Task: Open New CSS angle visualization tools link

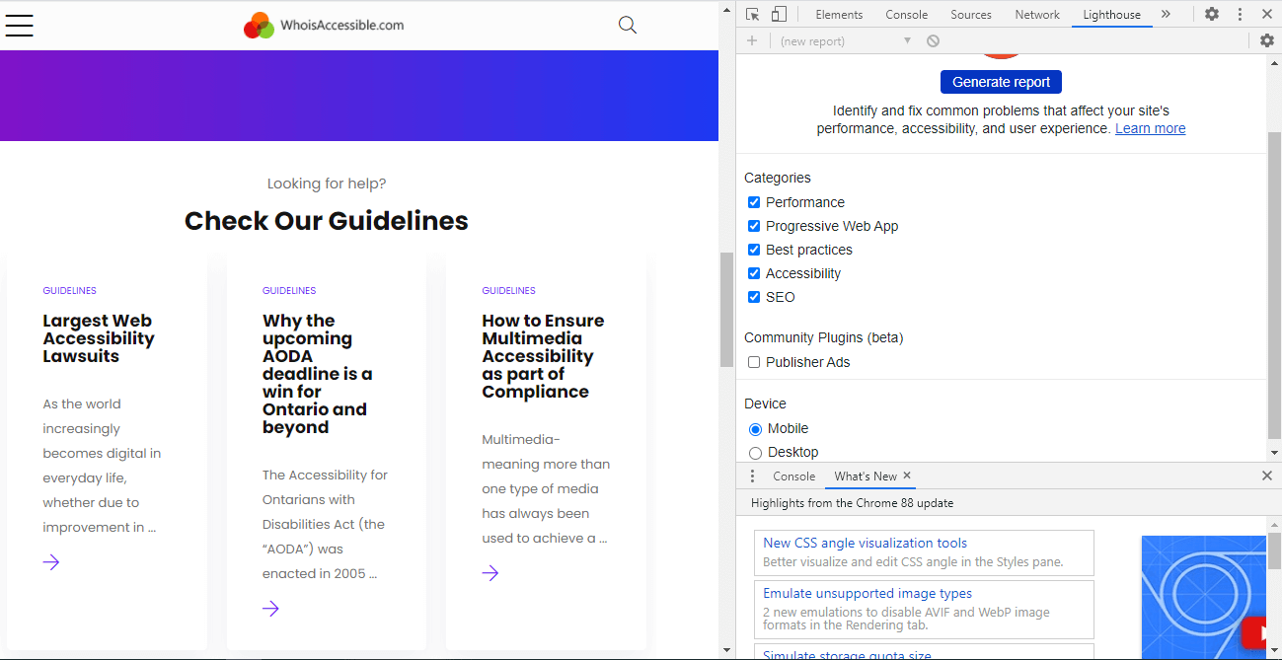Action: point(865,543)
